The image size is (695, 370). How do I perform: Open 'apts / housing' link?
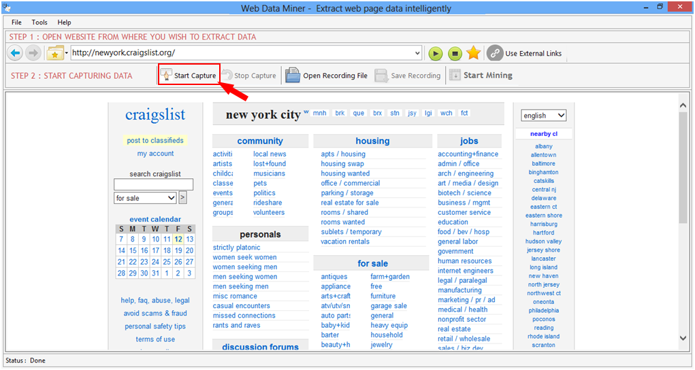point(343,154)
